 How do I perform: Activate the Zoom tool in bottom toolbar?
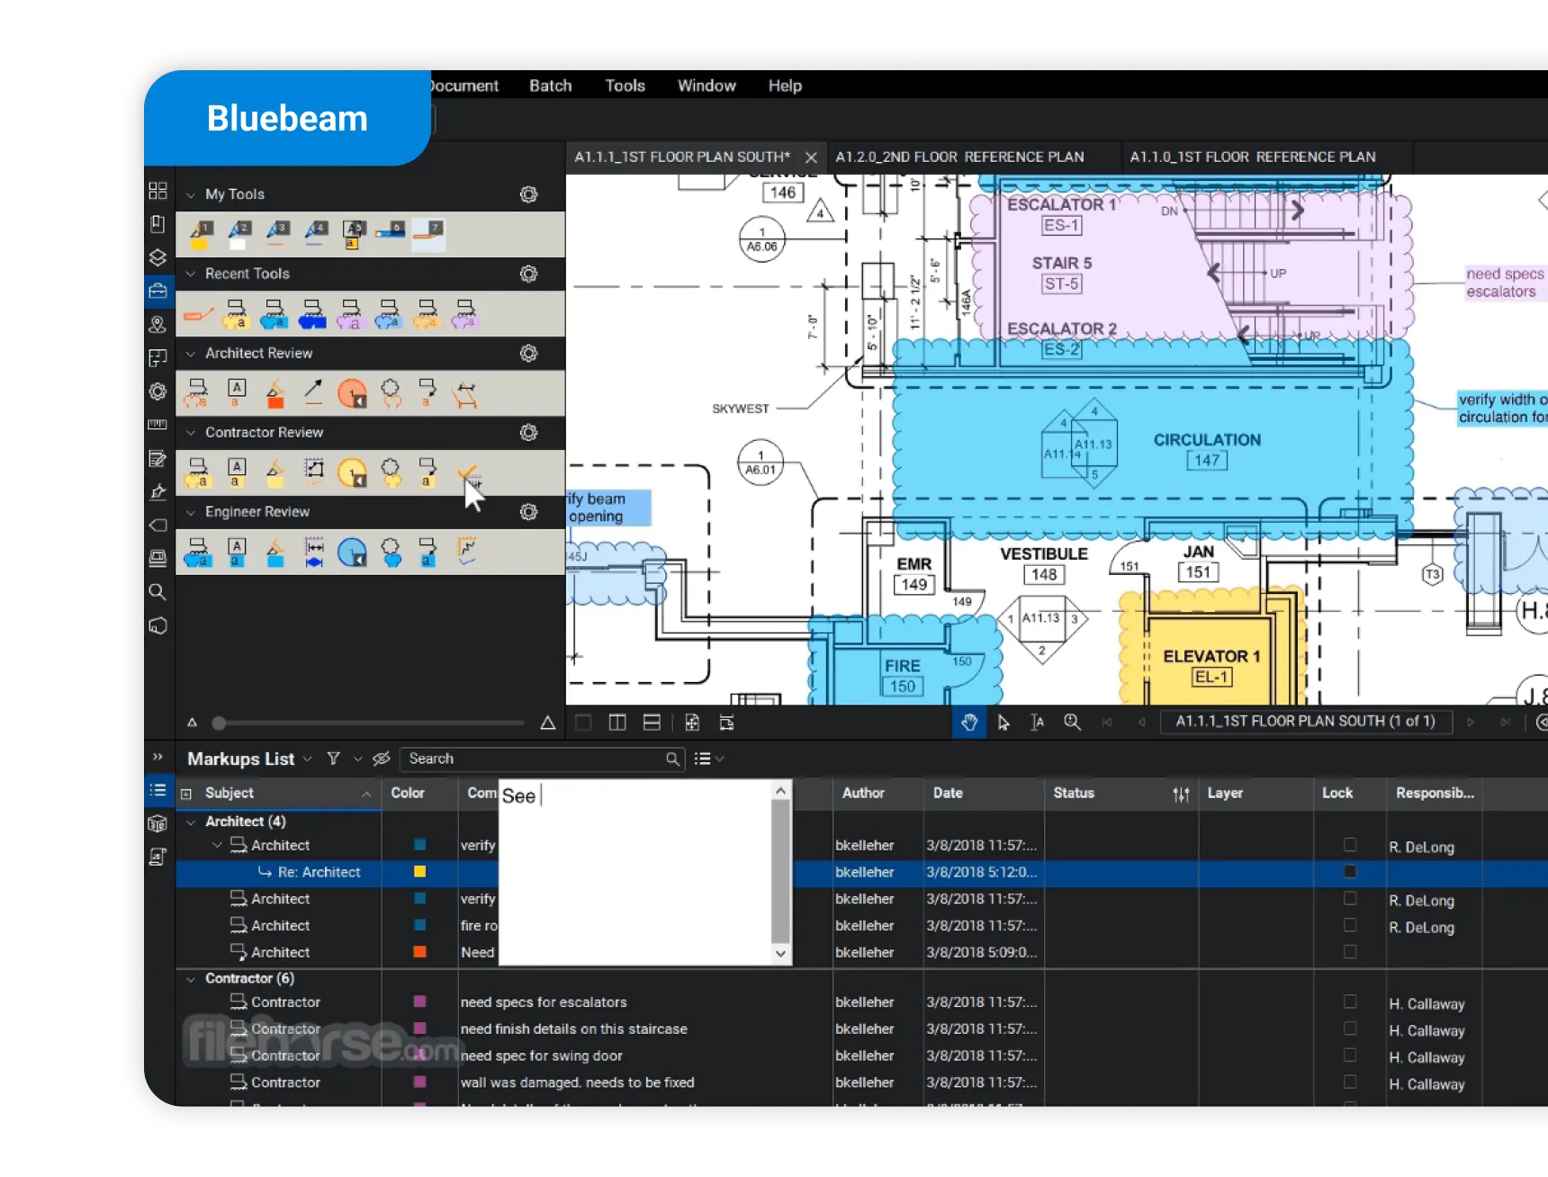tap(1072, 722)
